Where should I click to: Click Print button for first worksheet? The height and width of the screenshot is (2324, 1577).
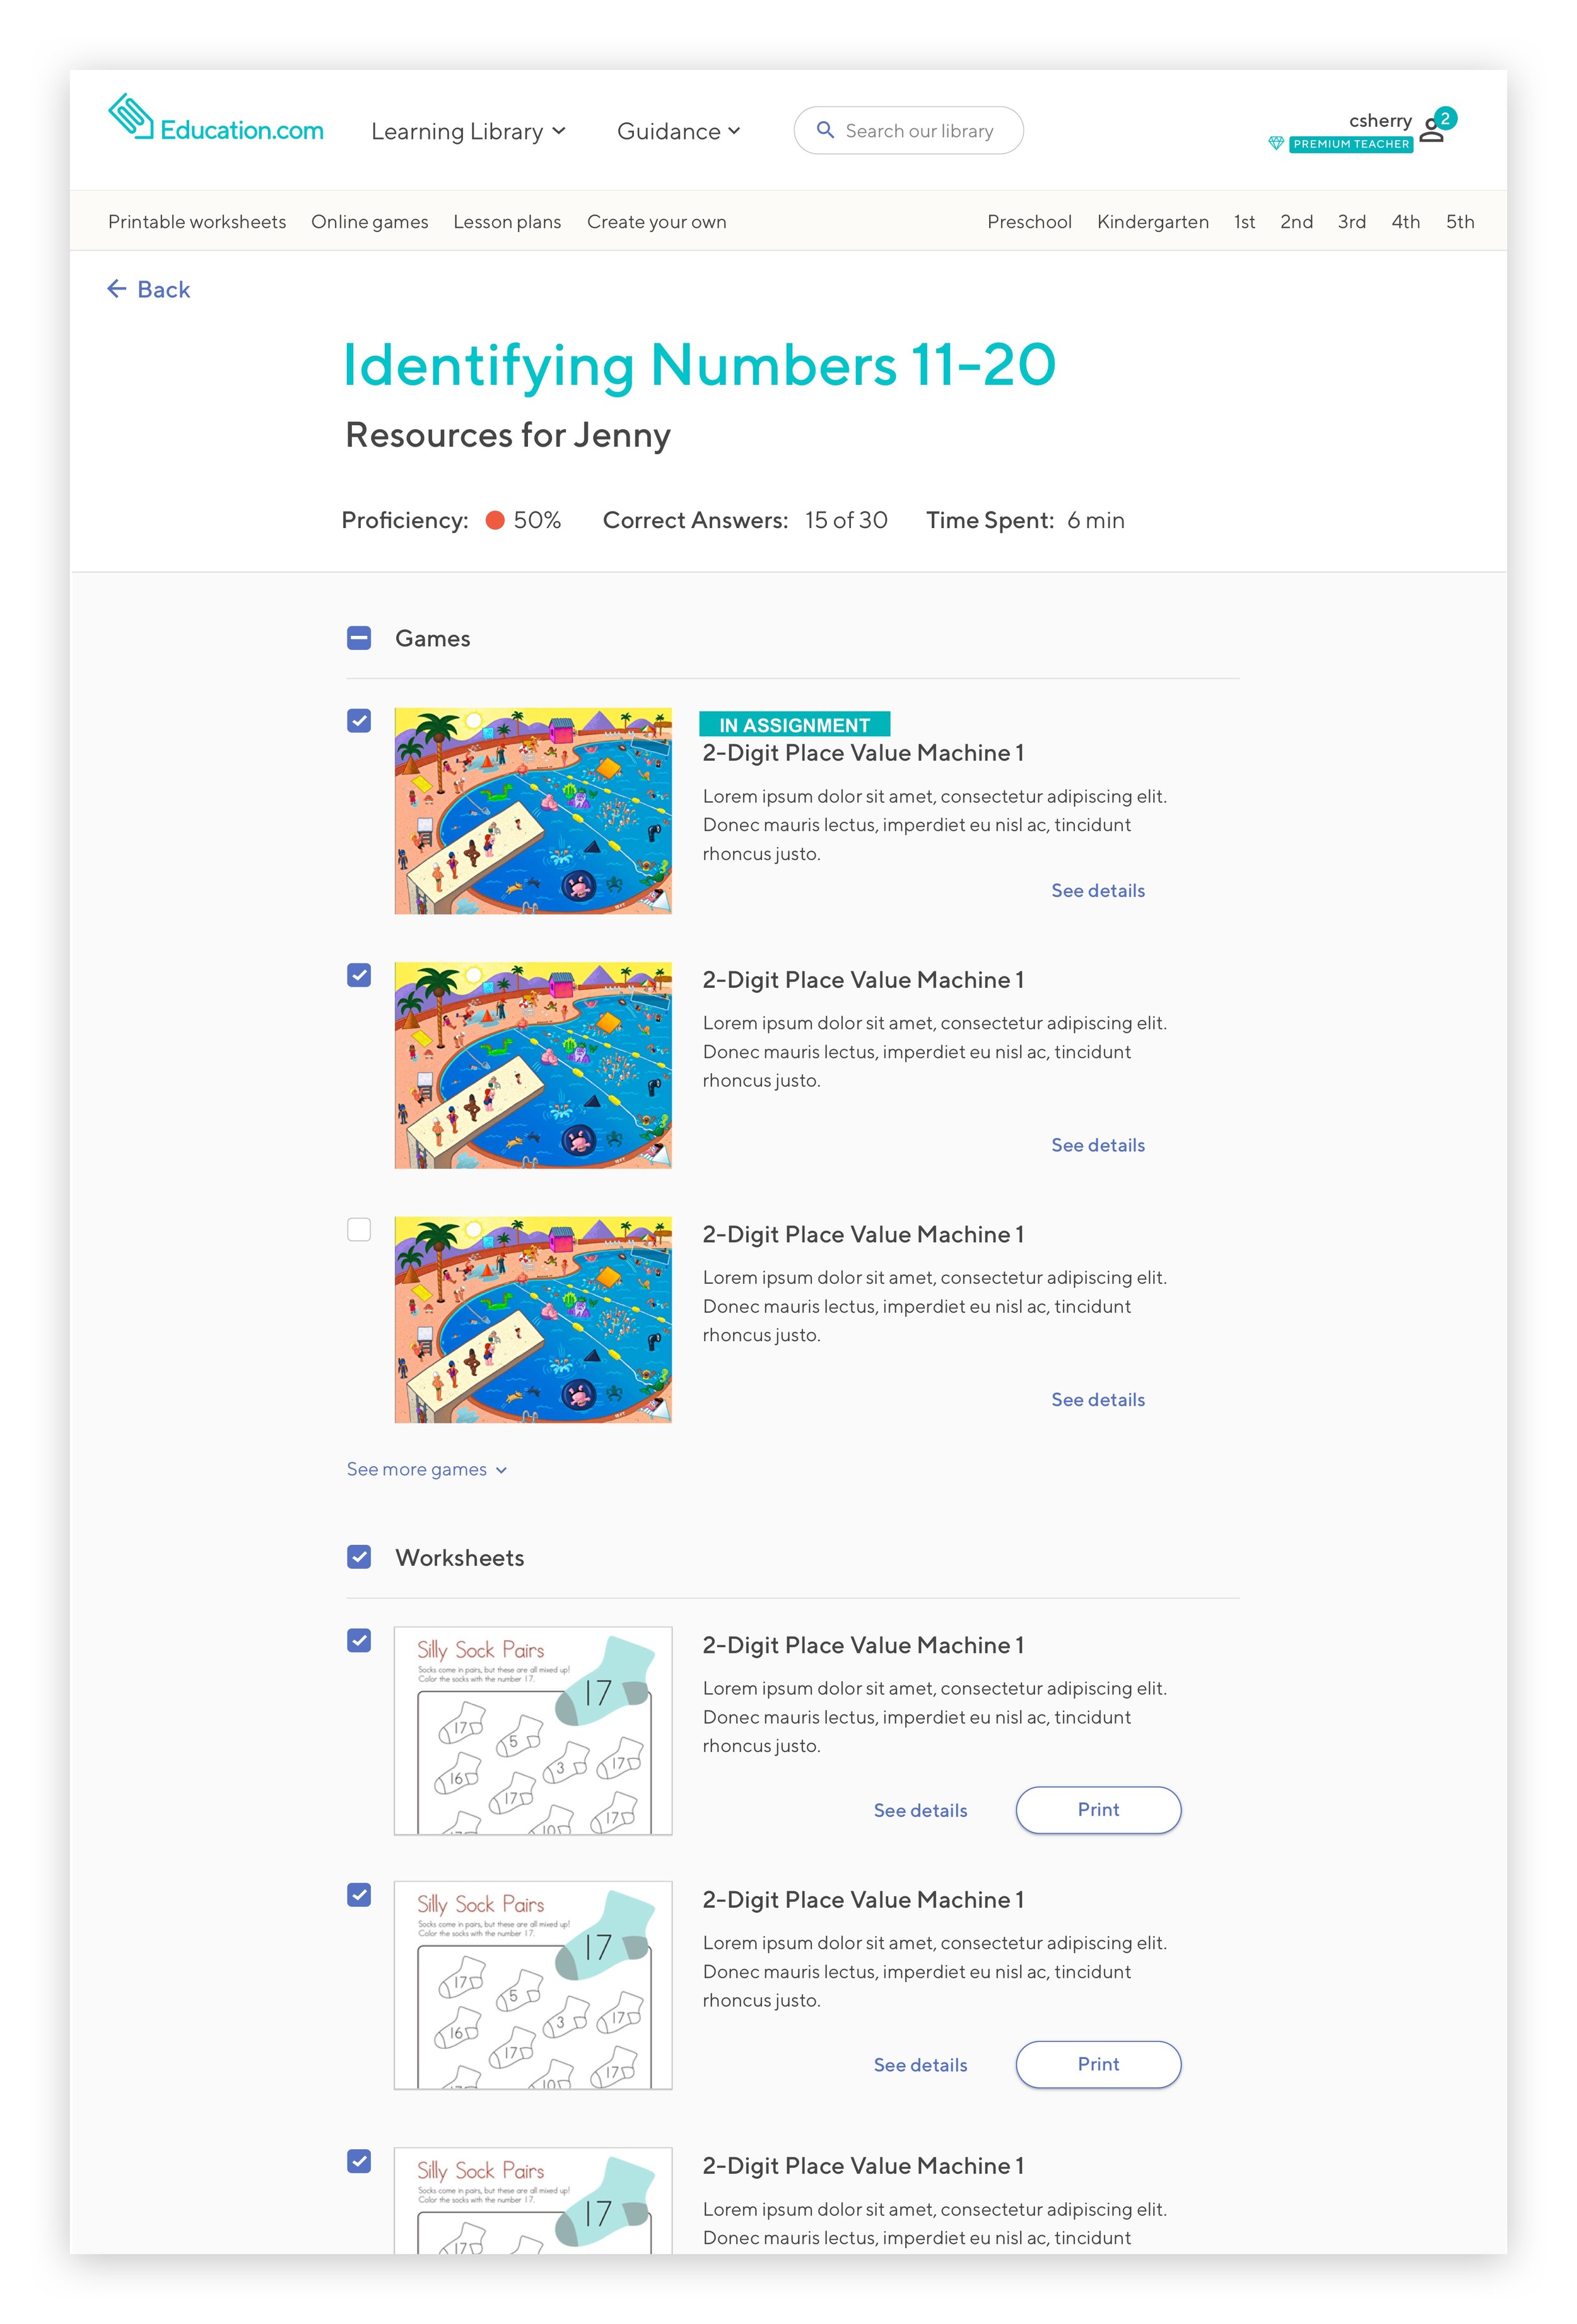click(x=1098, y=1810)
